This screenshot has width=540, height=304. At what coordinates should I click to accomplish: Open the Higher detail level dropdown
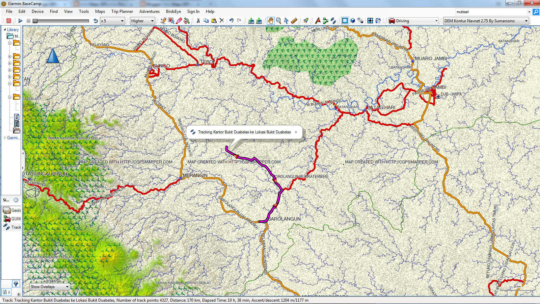pyautogui.click(x=142, y=21)
